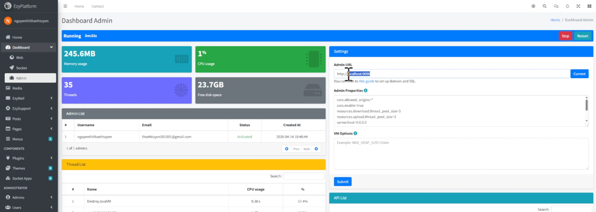Open the notifications bell icon

coord(567,6)
